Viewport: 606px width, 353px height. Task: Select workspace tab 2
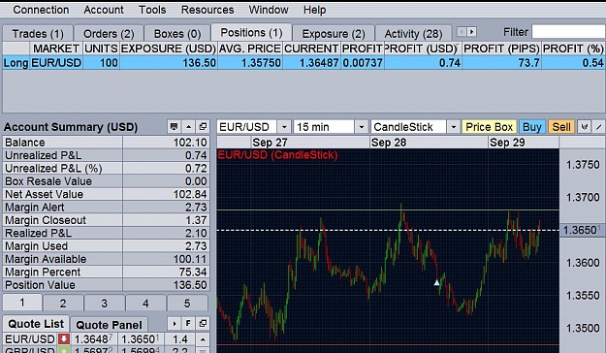[63, 304]
